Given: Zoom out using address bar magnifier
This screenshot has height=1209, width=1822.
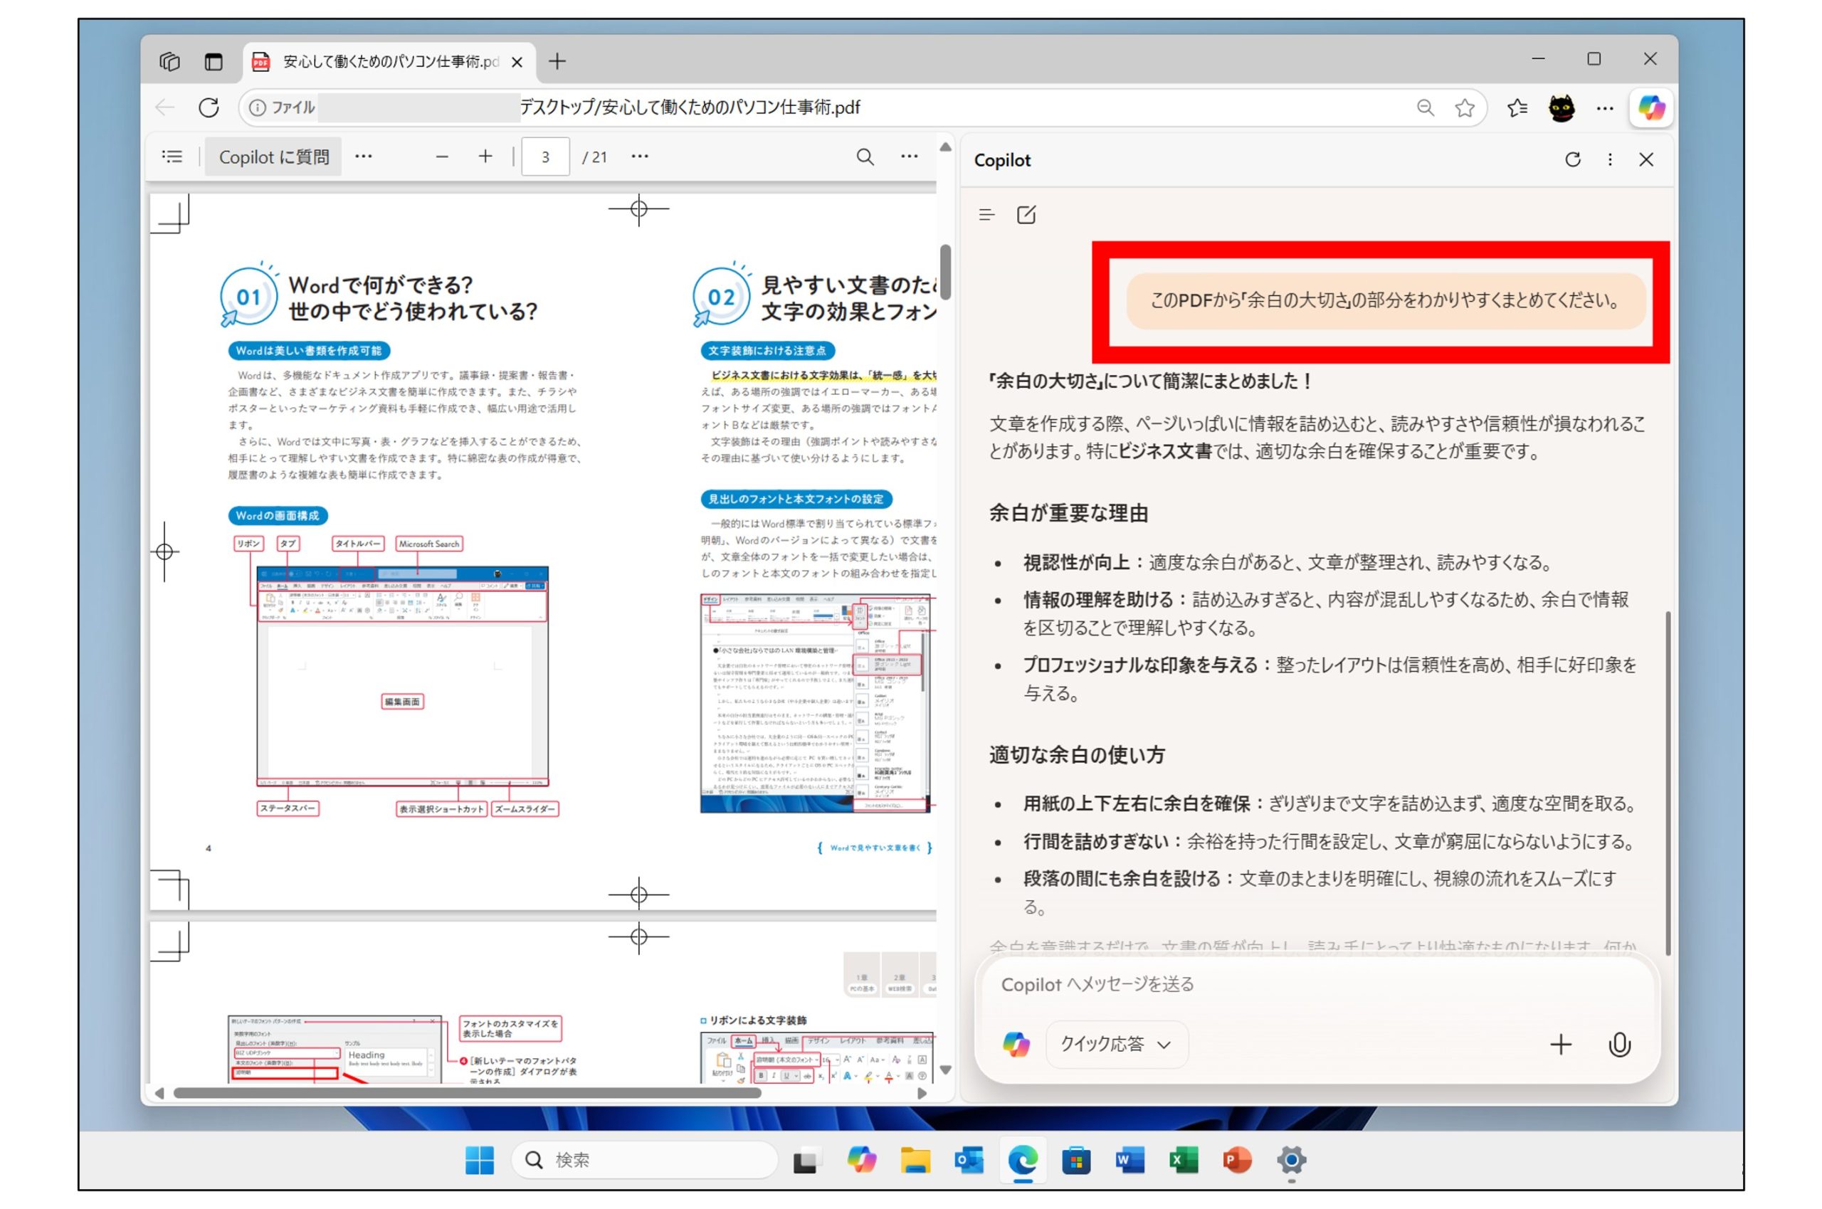Looking at the screenshot, I should point(1426,107).
